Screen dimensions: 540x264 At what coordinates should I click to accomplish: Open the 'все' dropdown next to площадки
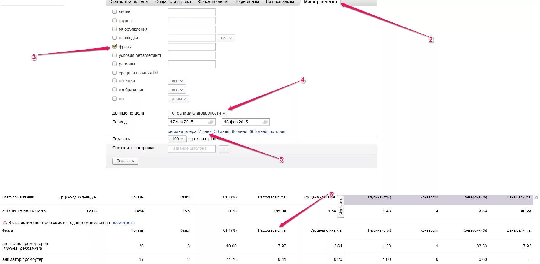[226, 38]
